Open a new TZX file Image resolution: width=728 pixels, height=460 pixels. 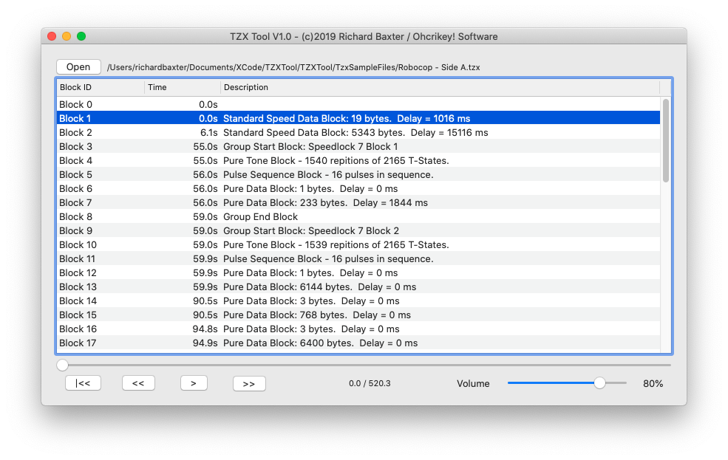78,66
